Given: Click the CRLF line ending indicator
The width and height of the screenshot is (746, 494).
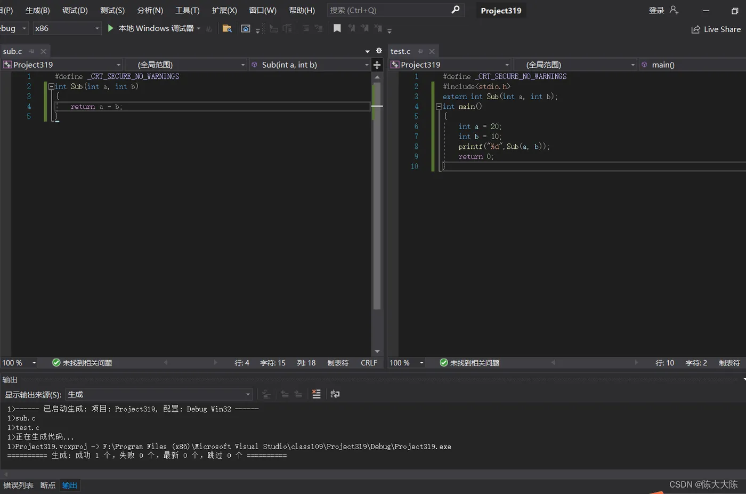Looking at the screenshot, I should pos(369,363).
